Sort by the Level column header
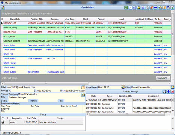The image size is (175, 135). (121, 19)
